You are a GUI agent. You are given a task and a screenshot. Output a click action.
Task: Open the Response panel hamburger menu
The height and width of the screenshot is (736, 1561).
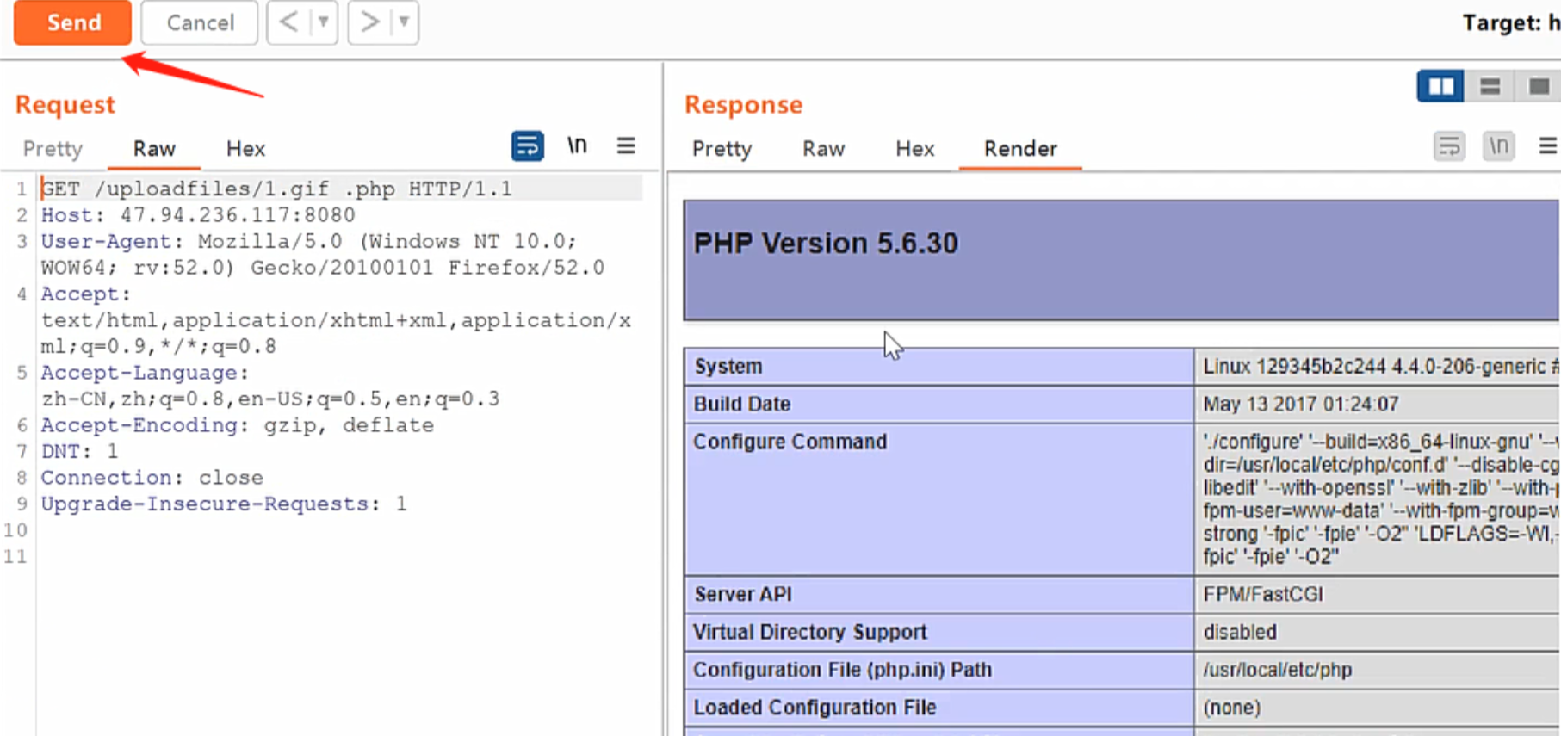click(x=1547, y=146)
